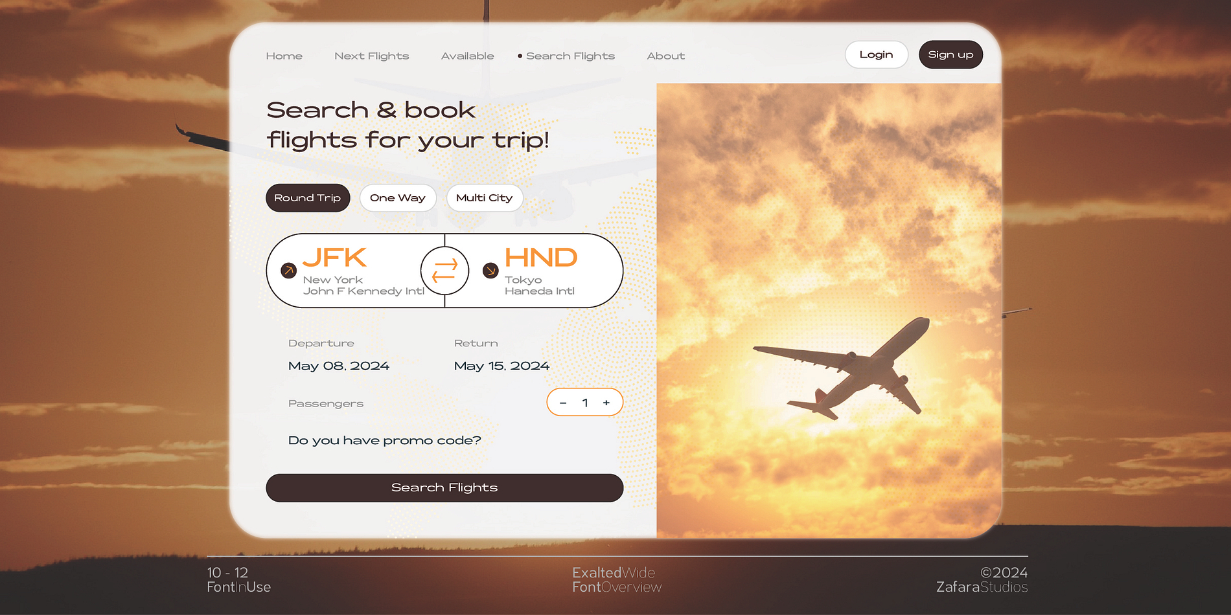Screen dimensions: 1231x615
Task: Open the Return date May 15, 2024
Action: coord(502,366)
